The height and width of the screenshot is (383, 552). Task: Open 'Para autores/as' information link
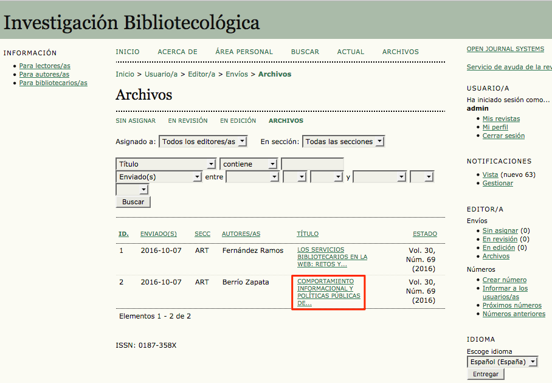point(44,75)
